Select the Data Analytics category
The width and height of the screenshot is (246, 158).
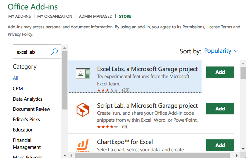[27, 99]
